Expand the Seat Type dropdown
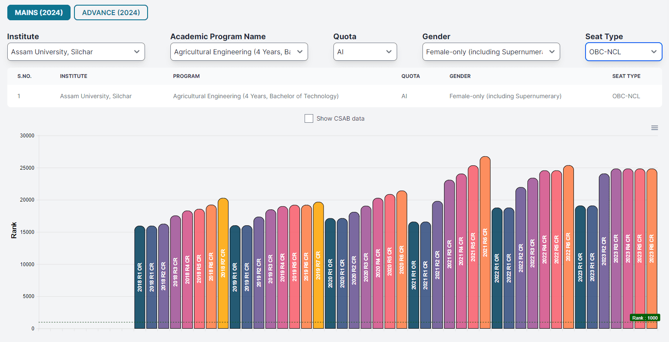This screenshot has width=669, height=342. point(623,52)
